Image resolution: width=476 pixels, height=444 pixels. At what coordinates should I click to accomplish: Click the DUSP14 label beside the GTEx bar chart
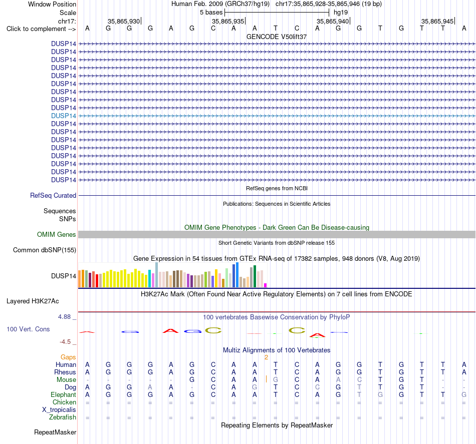tap(64, 276)
